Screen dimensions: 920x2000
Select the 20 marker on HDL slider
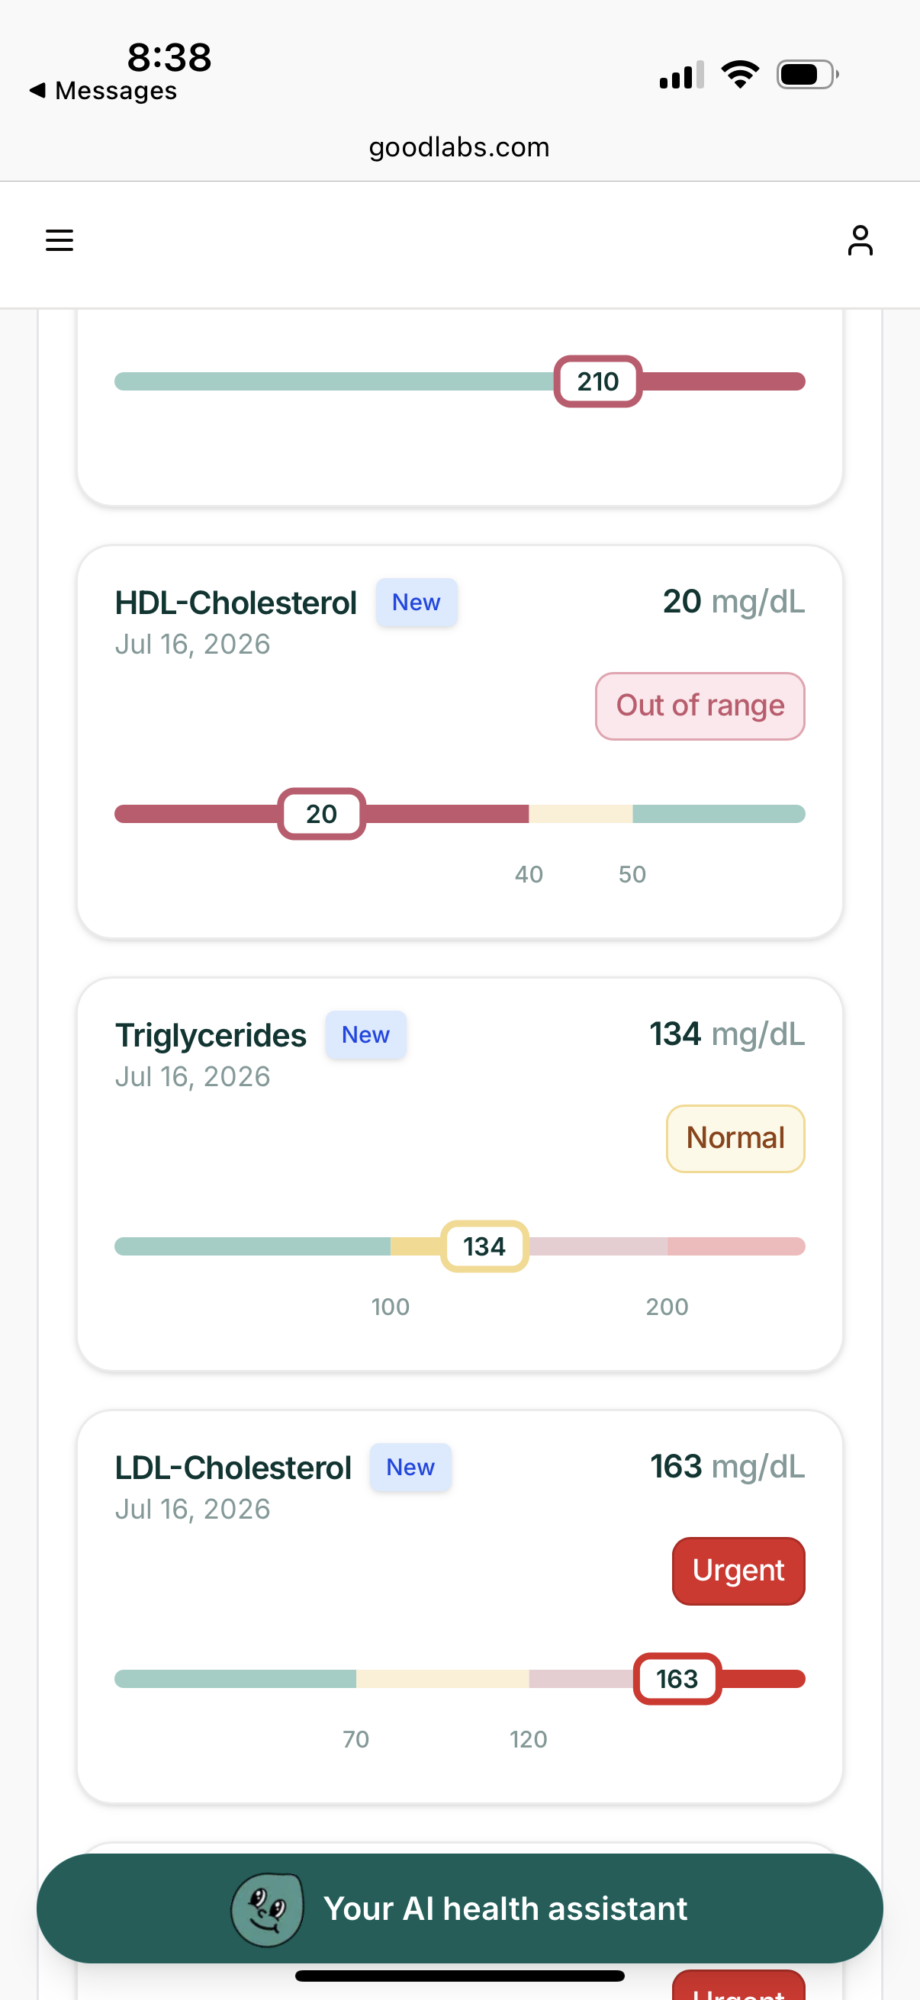coord(321,814)
